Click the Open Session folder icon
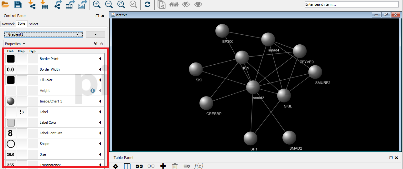The height and width of the screenshot is (169, 403). click(6, 4)
